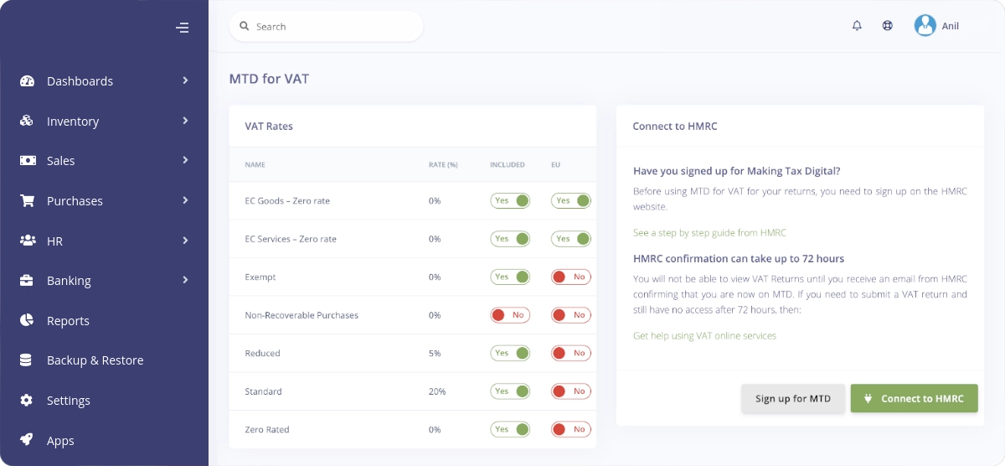Open the Inventory menu item

(x=73, y=122)
